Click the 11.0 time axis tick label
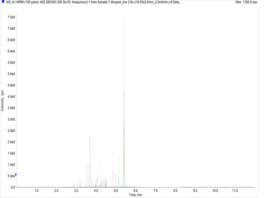The image size is (265, 198). pos(235,191)
